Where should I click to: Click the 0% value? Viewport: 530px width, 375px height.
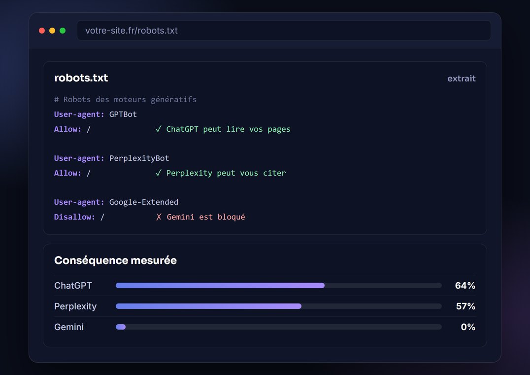468,327
